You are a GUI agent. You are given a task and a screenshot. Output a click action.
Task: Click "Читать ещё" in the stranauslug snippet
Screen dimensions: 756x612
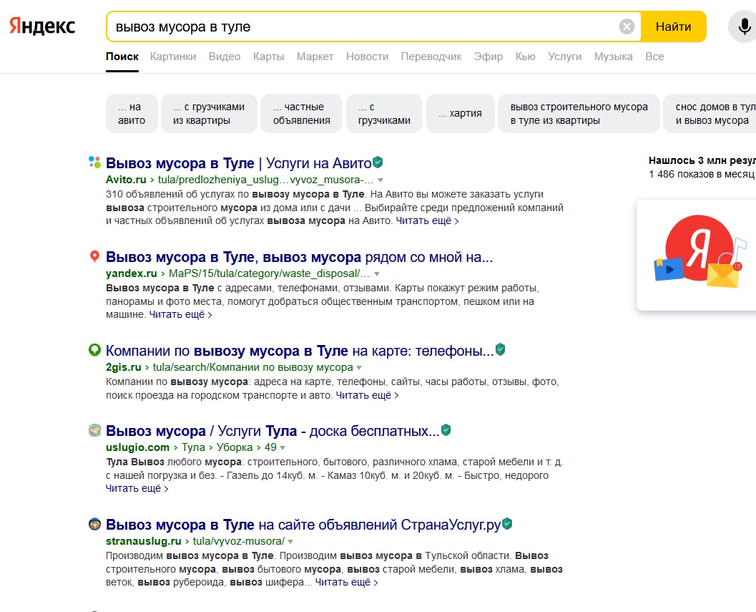345,582
